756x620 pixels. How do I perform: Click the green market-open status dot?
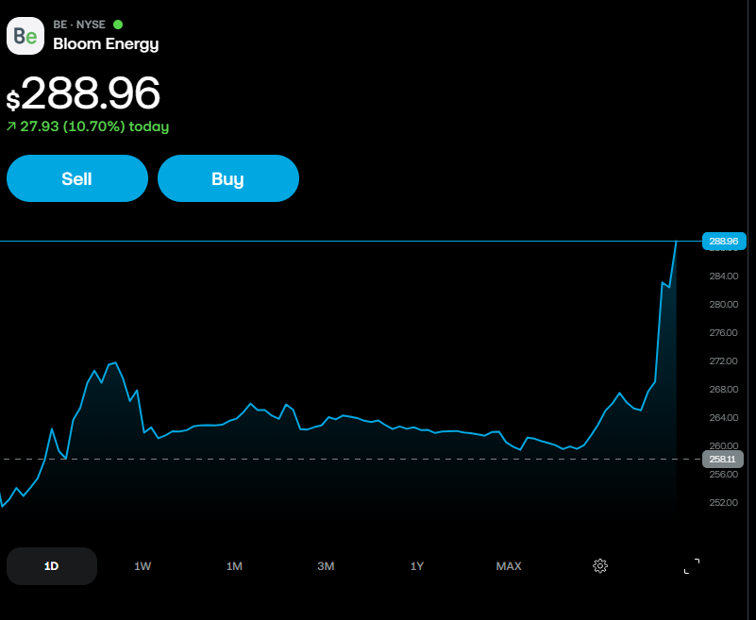tap(118, 25)
